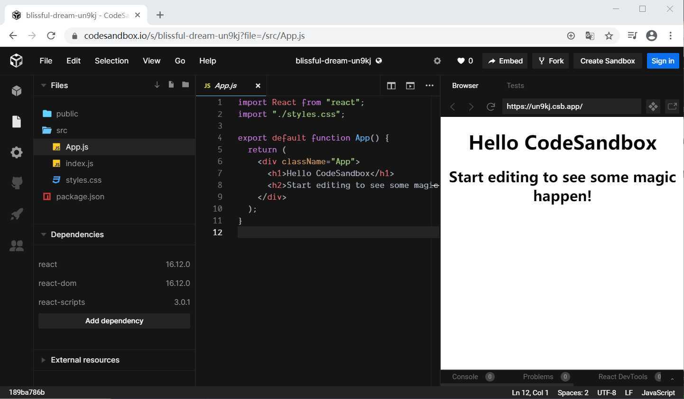
Task: Click the sandbox privacy globe icon
Action: pos(379,61)
